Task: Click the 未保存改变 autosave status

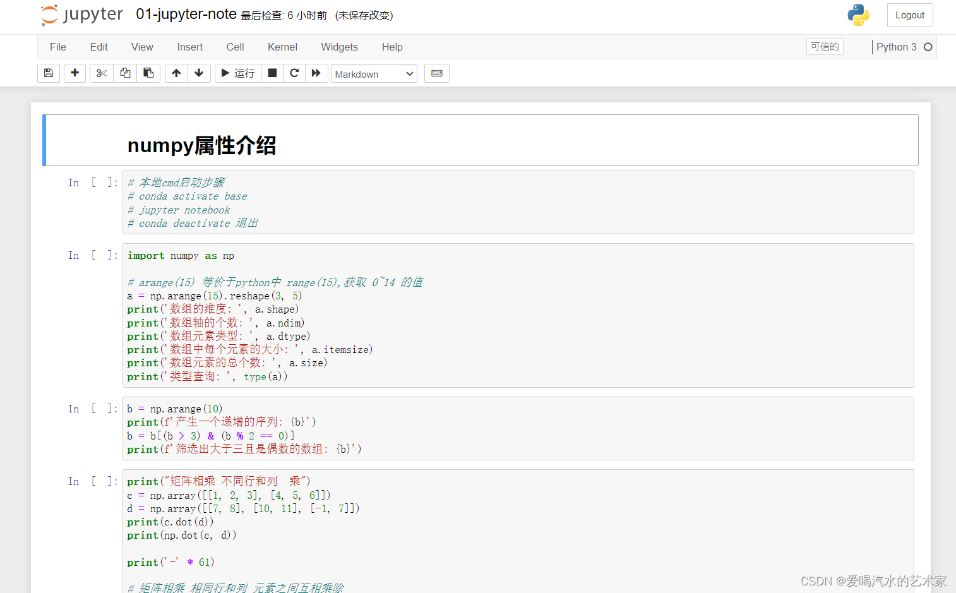Action: (364, 15)
